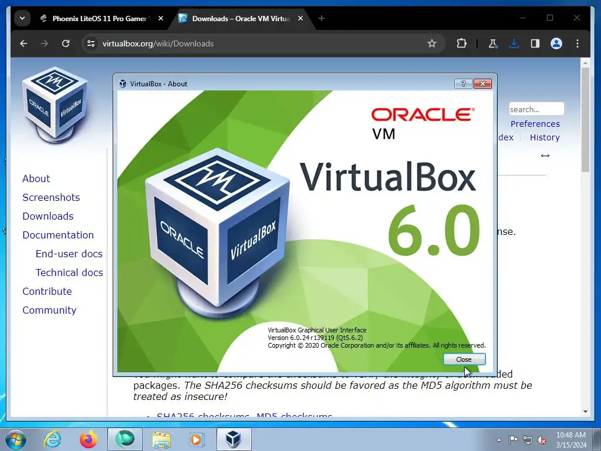Click the page width toggle arrows icon
Image resolution: width=601 pixels, height=451 pixels.
pyautogui.click(x=545, y=155)
